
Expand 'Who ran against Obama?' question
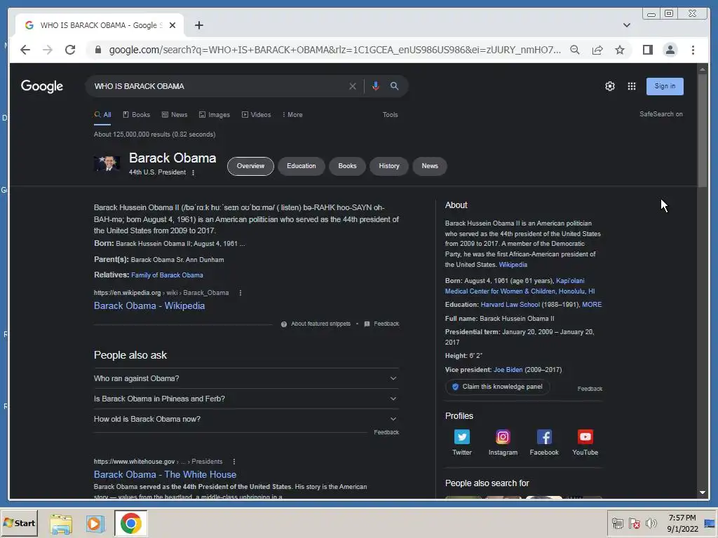point(246,378)
